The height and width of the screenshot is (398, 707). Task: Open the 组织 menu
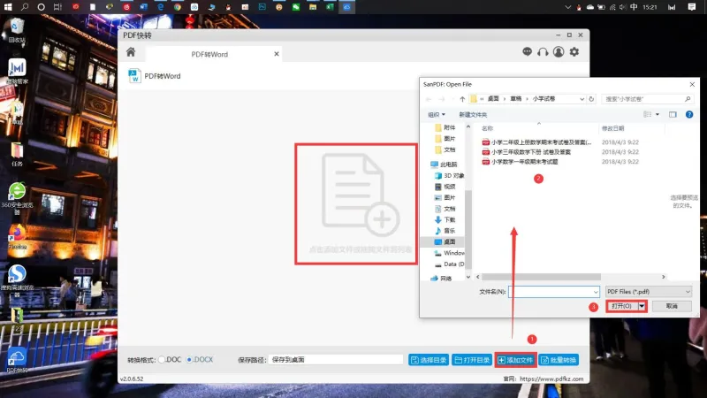click(436, 115)
